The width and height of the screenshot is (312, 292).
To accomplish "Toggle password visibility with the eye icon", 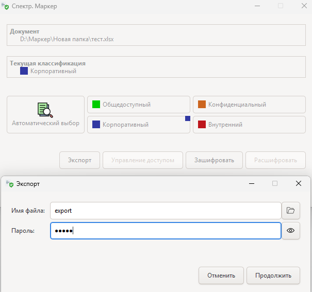I will tap(290, 231).
